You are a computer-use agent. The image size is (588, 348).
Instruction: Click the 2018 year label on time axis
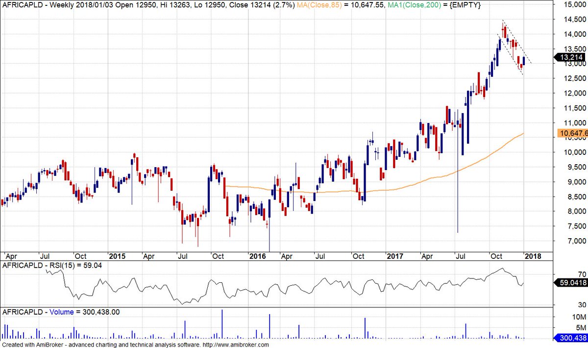[532, 256]
